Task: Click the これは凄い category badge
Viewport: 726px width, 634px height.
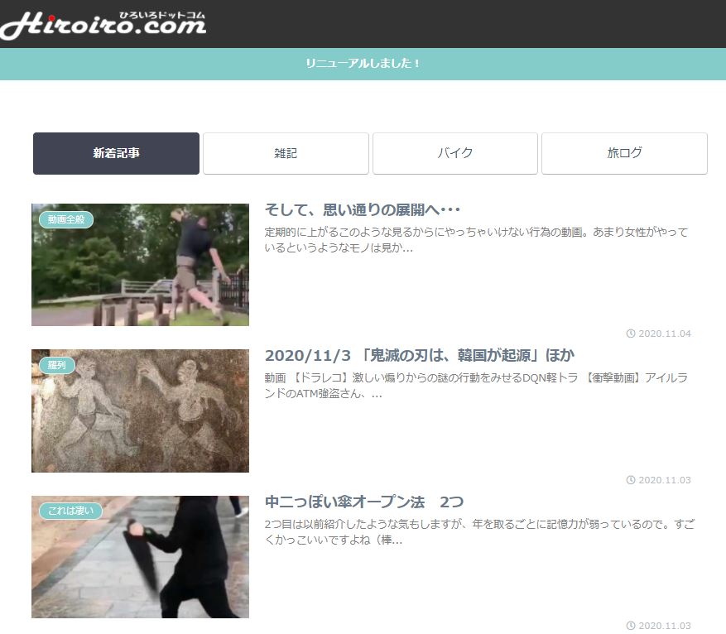Action: [70, 511]
